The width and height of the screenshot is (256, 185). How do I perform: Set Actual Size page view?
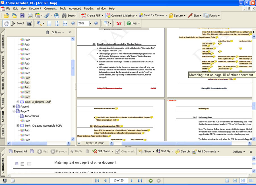point(49,23)
